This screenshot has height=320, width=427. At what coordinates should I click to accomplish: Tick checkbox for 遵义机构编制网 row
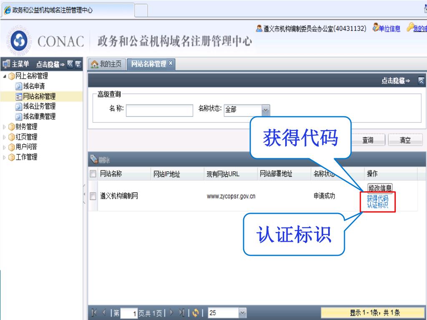click(93, 196)
